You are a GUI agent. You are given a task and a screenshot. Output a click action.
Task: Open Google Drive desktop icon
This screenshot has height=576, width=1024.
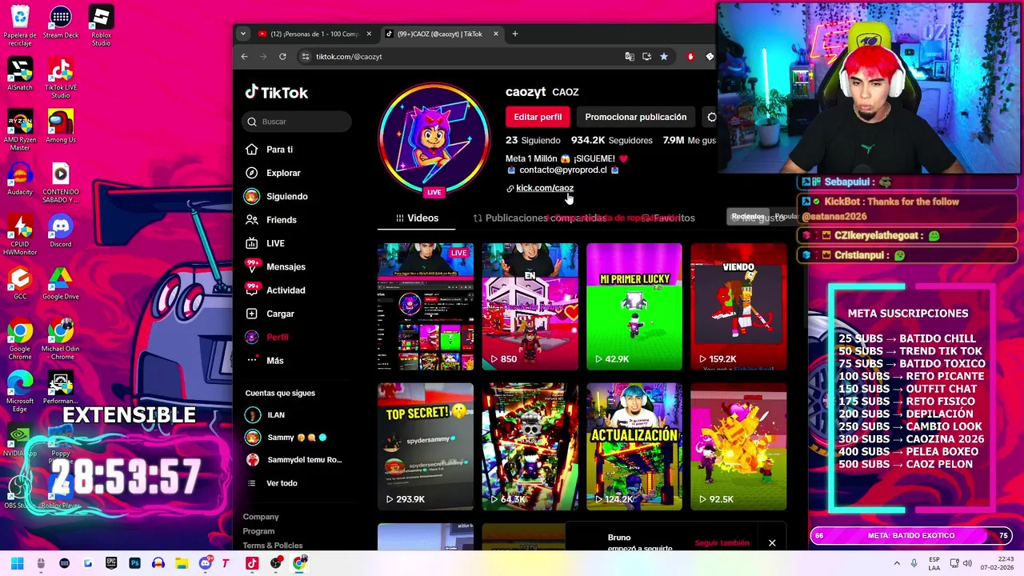coord(61,284)
